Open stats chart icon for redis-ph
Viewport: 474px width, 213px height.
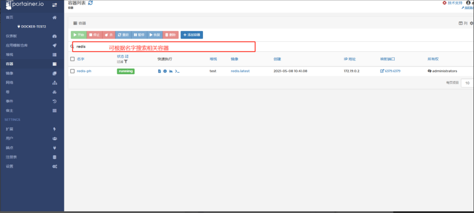(x=171, y=71)
